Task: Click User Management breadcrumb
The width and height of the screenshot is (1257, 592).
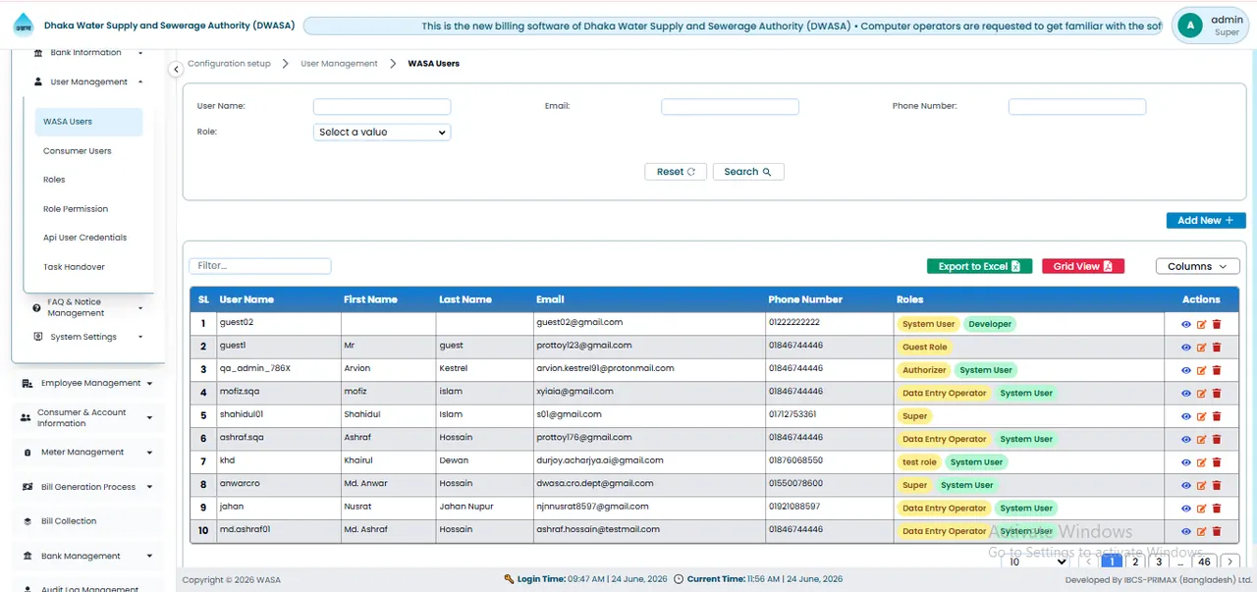Action: (x=339, y=64)
